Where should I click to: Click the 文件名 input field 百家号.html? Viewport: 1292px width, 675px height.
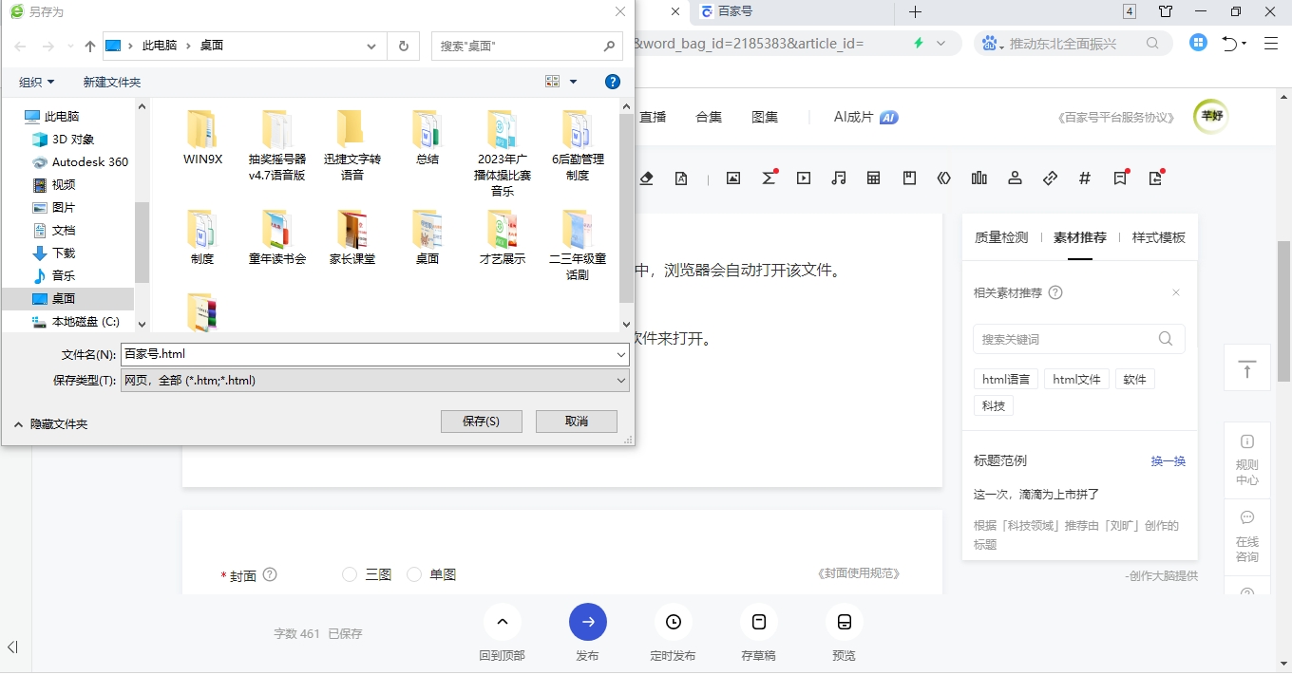click(x=367, y=354)
